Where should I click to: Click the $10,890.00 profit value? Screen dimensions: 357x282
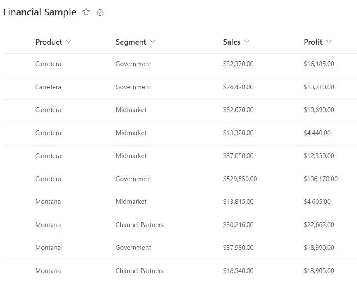(x=319, y=110)
